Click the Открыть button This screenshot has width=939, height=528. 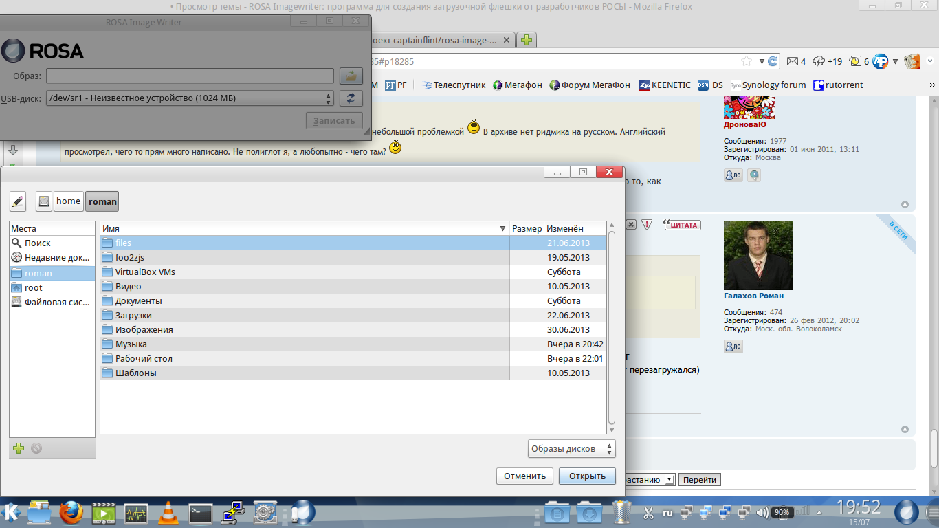point(587,476)
